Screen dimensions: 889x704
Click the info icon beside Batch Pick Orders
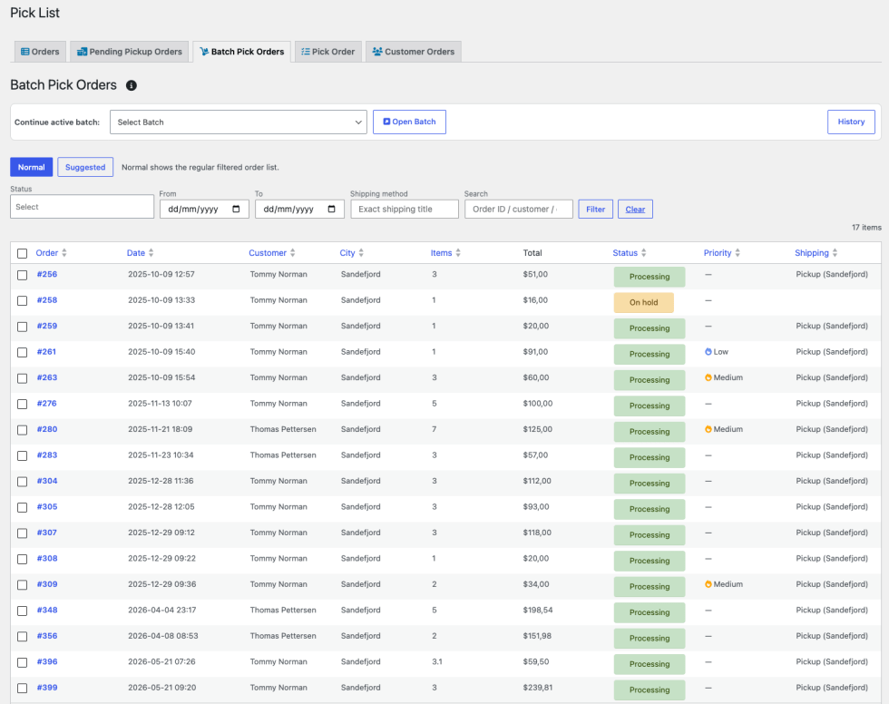click(x=131, y=85)
